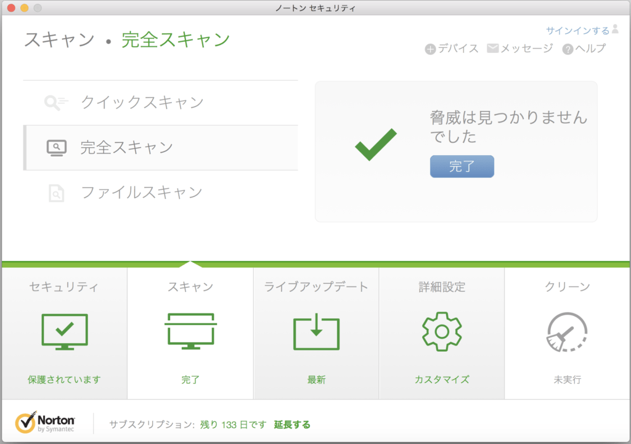Open the gear icon for 詳細設定
This screenshot has height=444, width=631.
(441, 331)
